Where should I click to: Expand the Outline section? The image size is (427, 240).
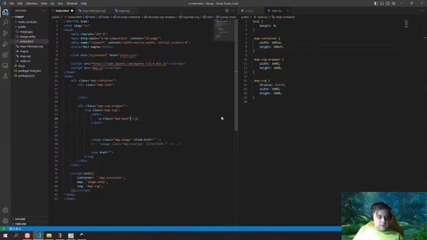(x=20, y=219)
